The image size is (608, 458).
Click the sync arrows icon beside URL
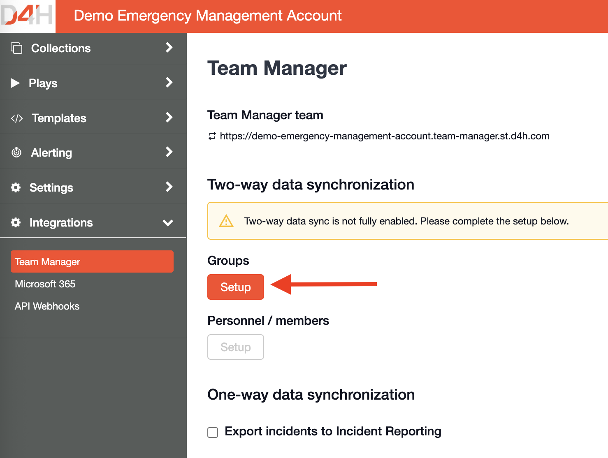tap(212, 136)
